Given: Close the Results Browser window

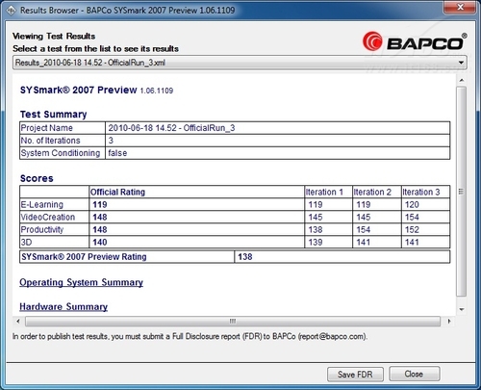Looking at the screenshot, I should [460, 7].
